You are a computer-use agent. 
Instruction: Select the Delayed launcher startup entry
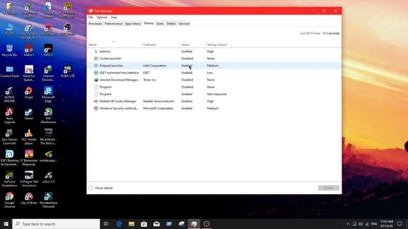(x=214, y=66)
